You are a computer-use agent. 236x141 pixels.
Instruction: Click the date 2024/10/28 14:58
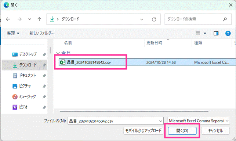[x=161, y=62]
